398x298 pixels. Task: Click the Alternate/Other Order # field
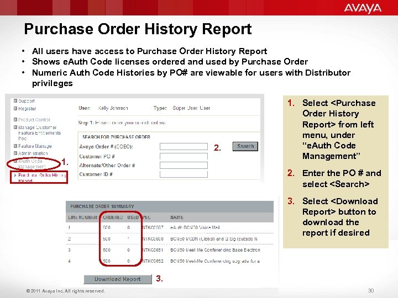[x=184, y=165]
